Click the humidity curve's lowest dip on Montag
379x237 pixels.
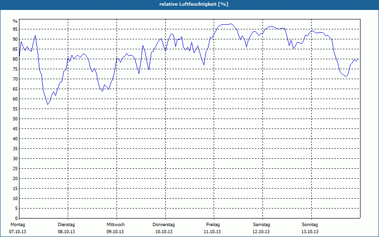tap(48, 104)
